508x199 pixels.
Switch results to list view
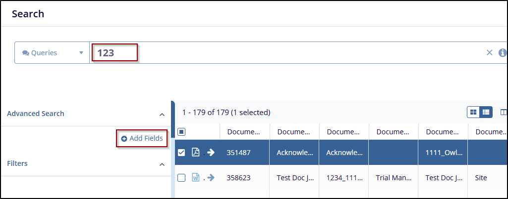tap(486, 112)
